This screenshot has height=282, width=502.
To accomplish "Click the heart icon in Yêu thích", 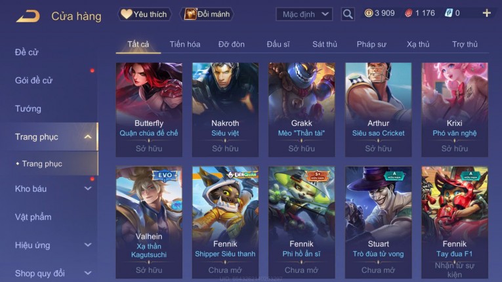I will [126, 14].
